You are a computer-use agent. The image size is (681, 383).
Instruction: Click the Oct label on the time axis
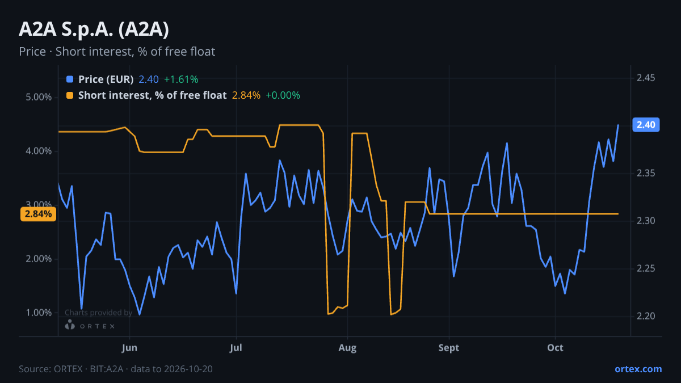[555, 347]
